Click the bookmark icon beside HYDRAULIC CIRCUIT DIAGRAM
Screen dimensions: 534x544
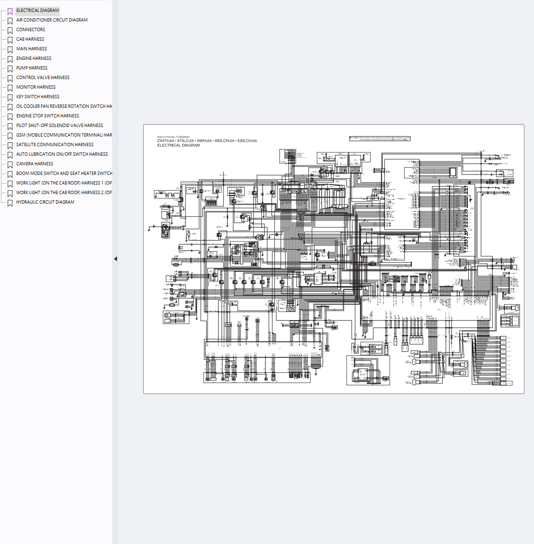10,203
